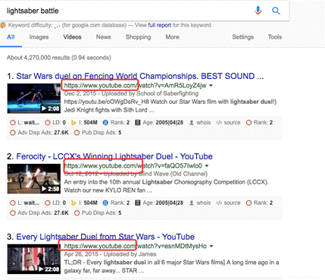
Task: Play the 22:08 Every Lightsaber Duel thumbnail
Action: pos(34,259)
